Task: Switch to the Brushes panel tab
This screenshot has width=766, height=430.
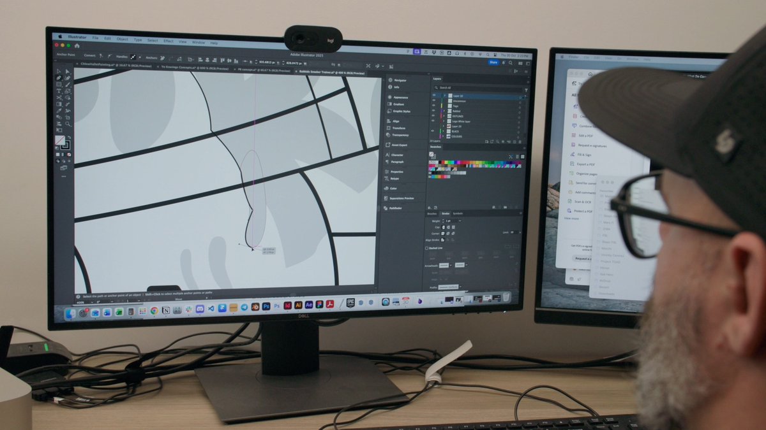Action: point(432,213)
